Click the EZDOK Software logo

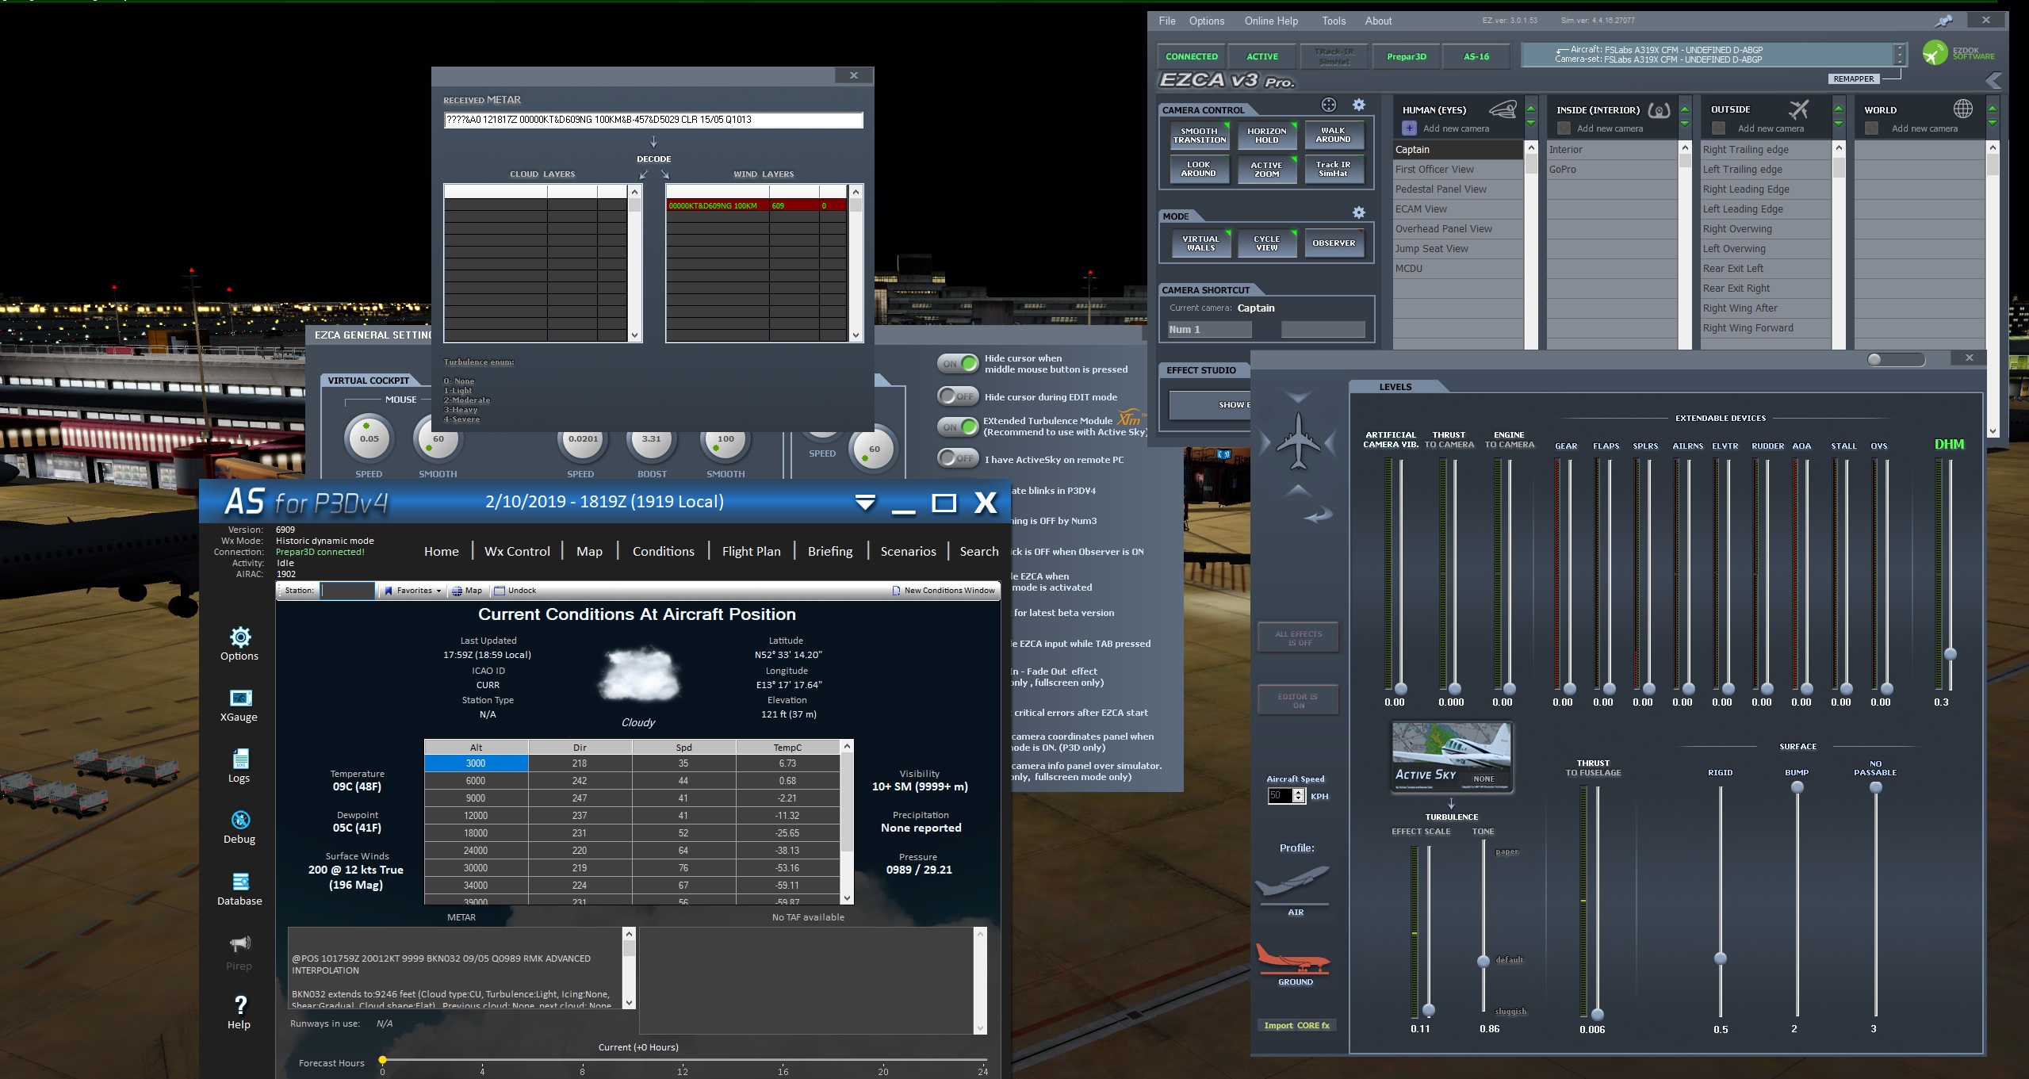coord(1958,54)
